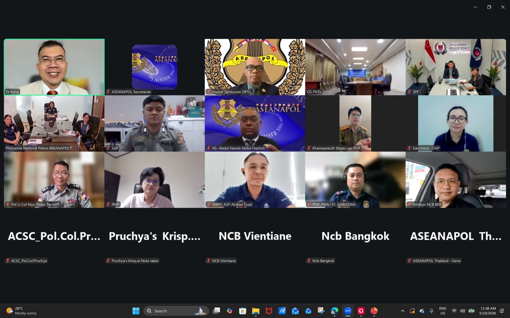Viewport: 510px width, 318px height.
Task: Select Pruchya's Krisp.ai Note taker tile
Action: 155,236
